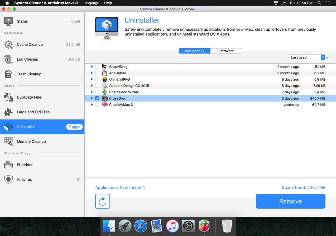Select the User Apps (7) tab

pos(195,51)
